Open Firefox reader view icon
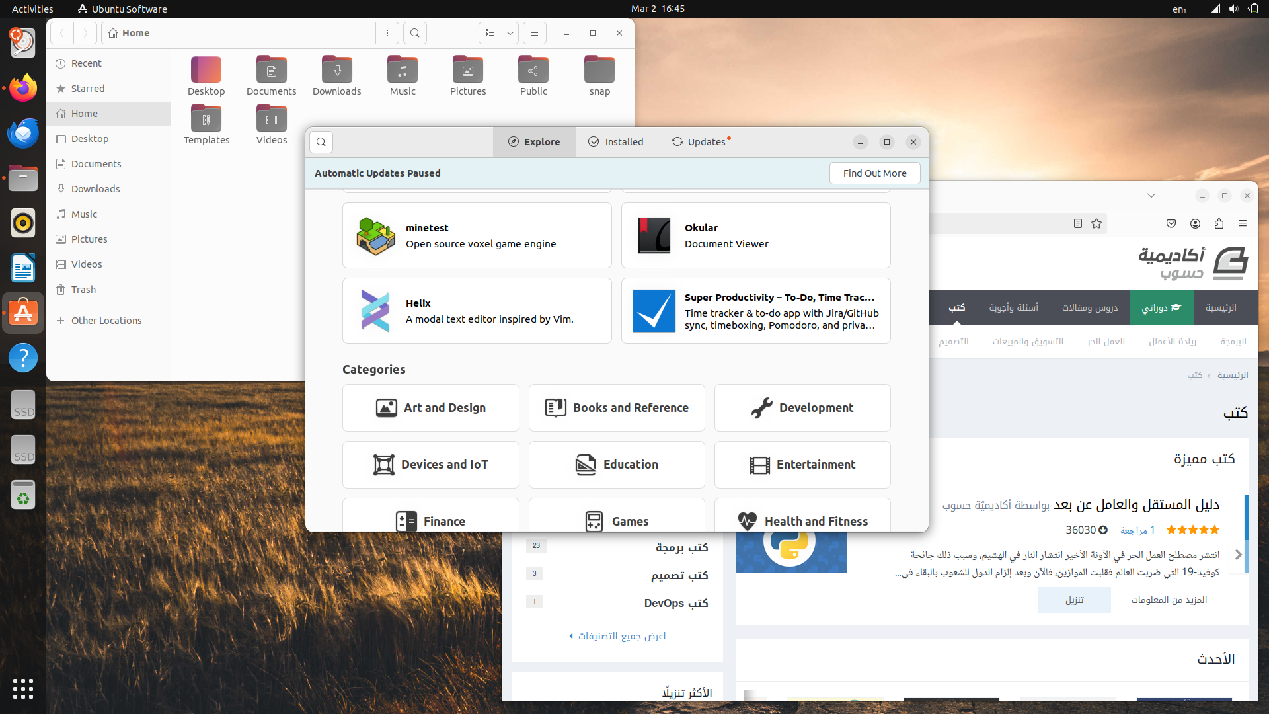The width and height of the screenshot is (1269, 714). (x=1078, y=224)
